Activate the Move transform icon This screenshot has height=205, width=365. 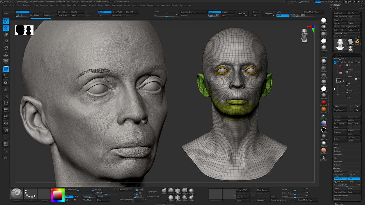click(x=6, y=35)
